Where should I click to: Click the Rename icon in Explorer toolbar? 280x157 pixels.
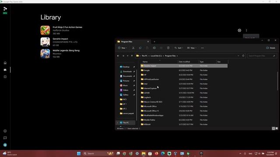click(x=154, y=48)
